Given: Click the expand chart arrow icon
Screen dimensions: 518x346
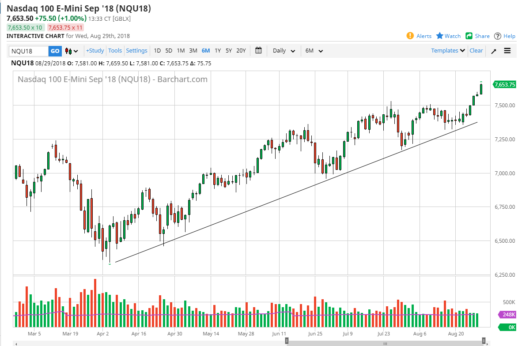Looking at the screenshot, I should coord(494,51).
